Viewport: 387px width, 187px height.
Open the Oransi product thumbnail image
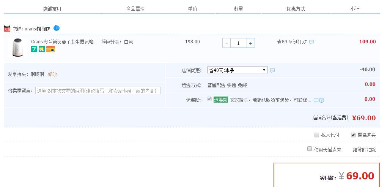(x=17, y=48)
